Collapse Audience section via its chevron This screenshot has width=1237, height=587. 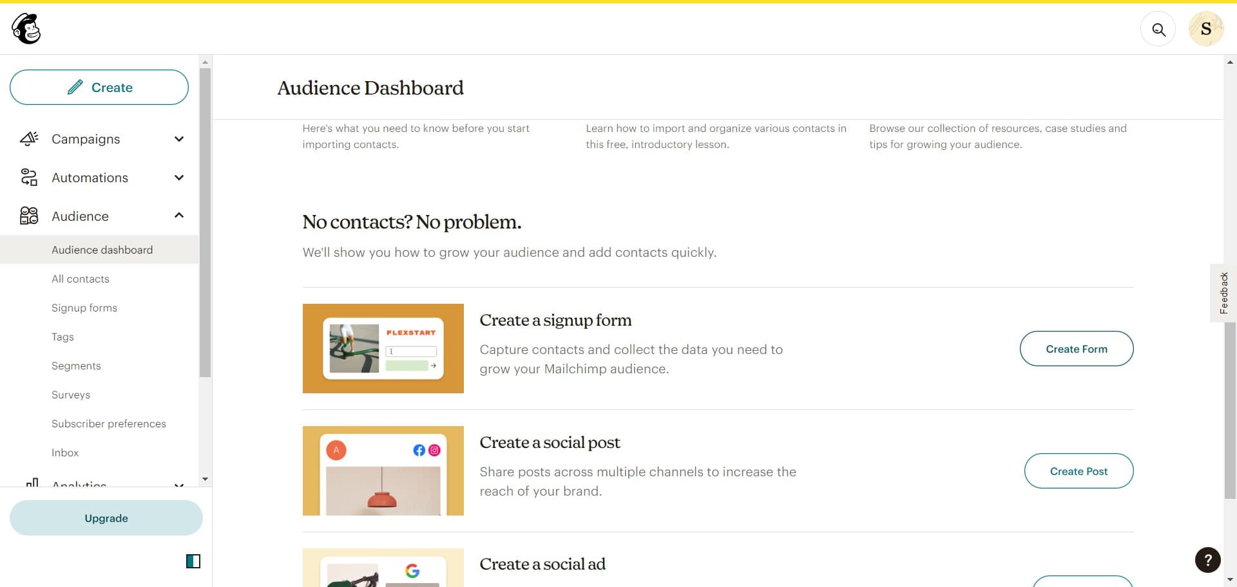179,216
